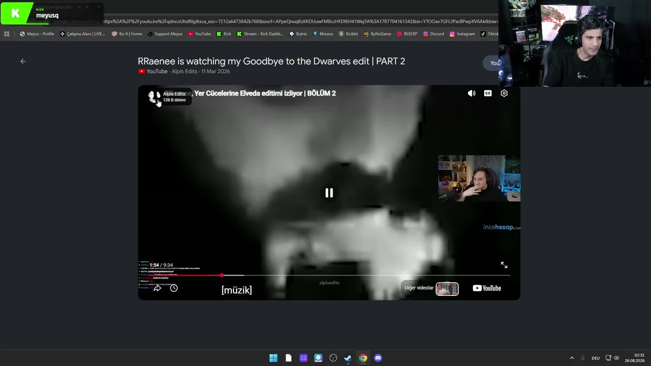Viewport: 651px width, 366px height.
Task: Mute the YouTube video volume
Action: (x=471, y=94)
